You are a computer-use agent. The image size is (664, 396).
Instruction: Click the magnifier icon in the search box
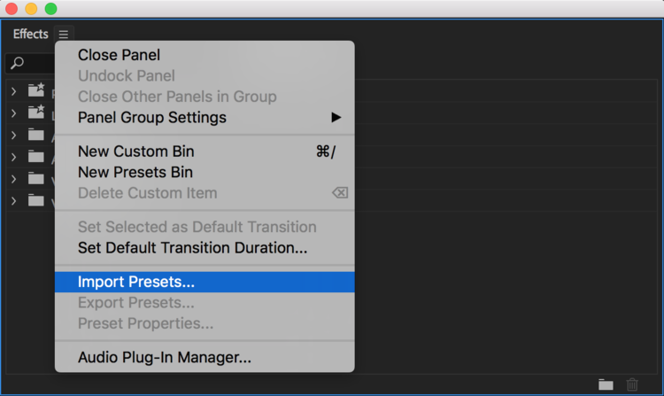pyautogui.click(x=18, y=63)
